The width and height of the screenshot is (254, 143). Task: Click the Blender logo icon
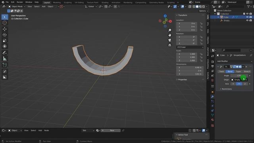coord(3,2)
